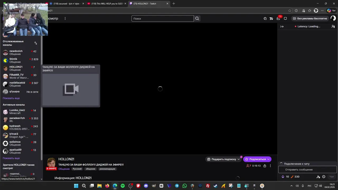Screen dimensions: 338x190
Task: Open Twitch notifications inbox with 75 badge
Action: click(x=279, y=18)
